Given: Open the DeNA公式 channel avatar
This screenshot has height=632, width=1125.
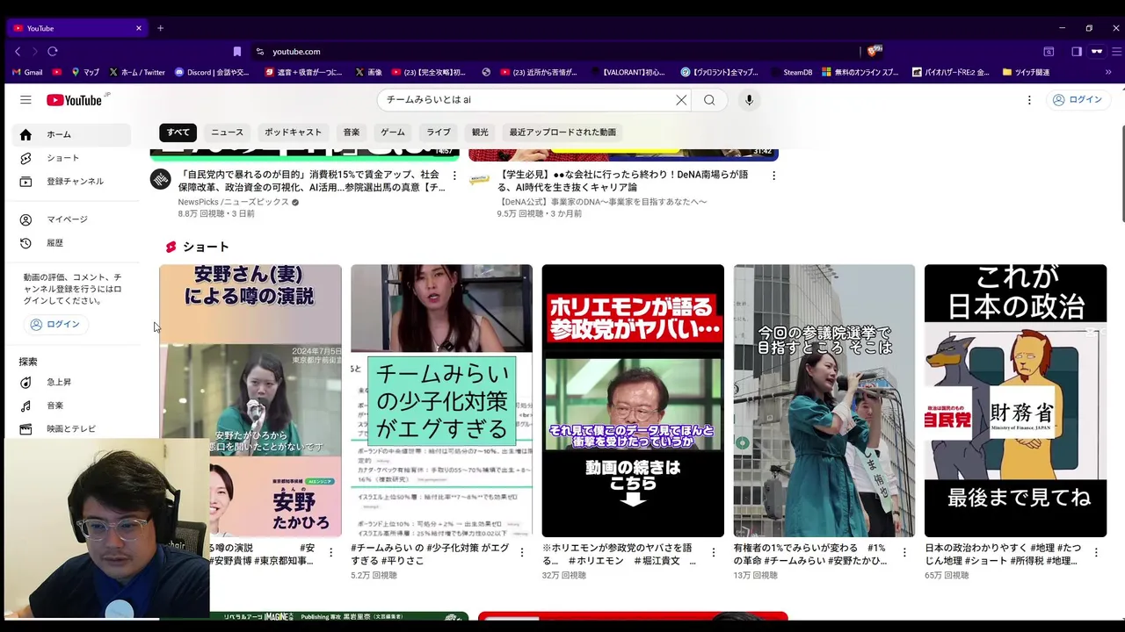Looking at the screenshot, I should coord(479,180).
